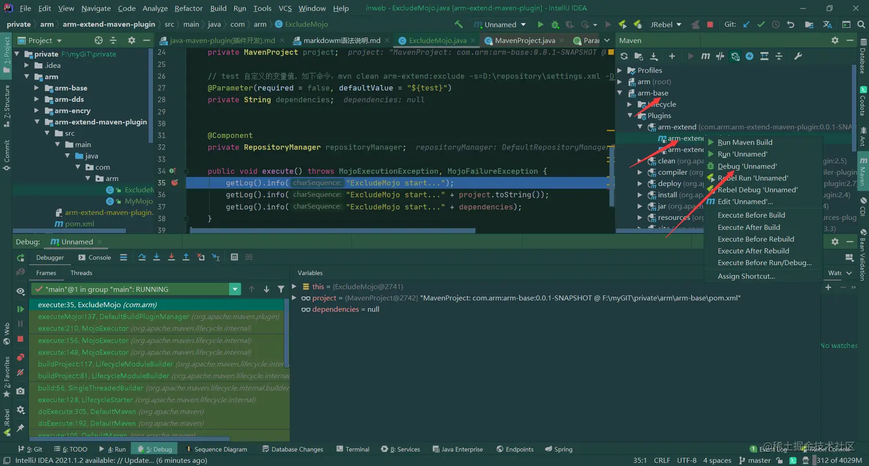The height and width of the screenshot is (466, 869).
Task: Open Database Changes tool window
Action: (292, 449)
